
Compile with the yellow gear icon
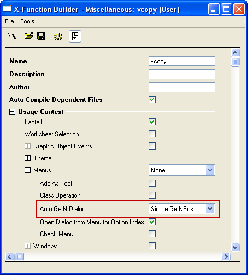tap(58, 37)
